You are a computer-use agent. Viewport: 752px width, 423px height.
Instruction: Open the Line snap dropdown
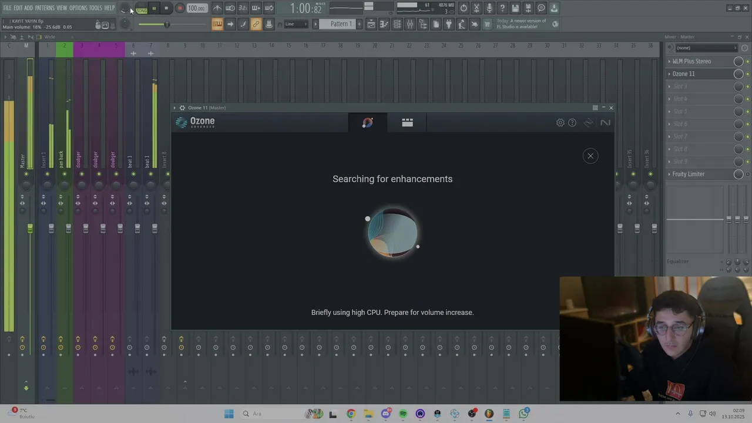pyautogui.click(x=296, y=24)
